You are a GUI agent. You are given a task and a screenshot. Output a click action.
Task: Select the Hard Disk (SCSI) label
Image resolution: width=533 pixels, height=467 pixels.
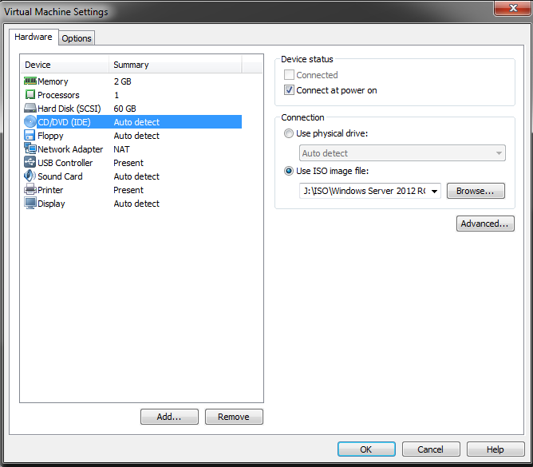(69, 109)
